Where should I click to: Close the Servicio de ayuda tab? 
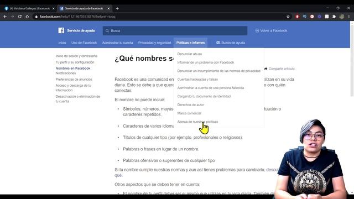pos(108,8)
